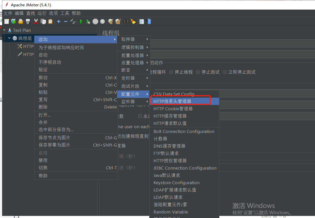Open the 编辑 menu
Screen dimensions: 315x218
[x=19, y=13]
